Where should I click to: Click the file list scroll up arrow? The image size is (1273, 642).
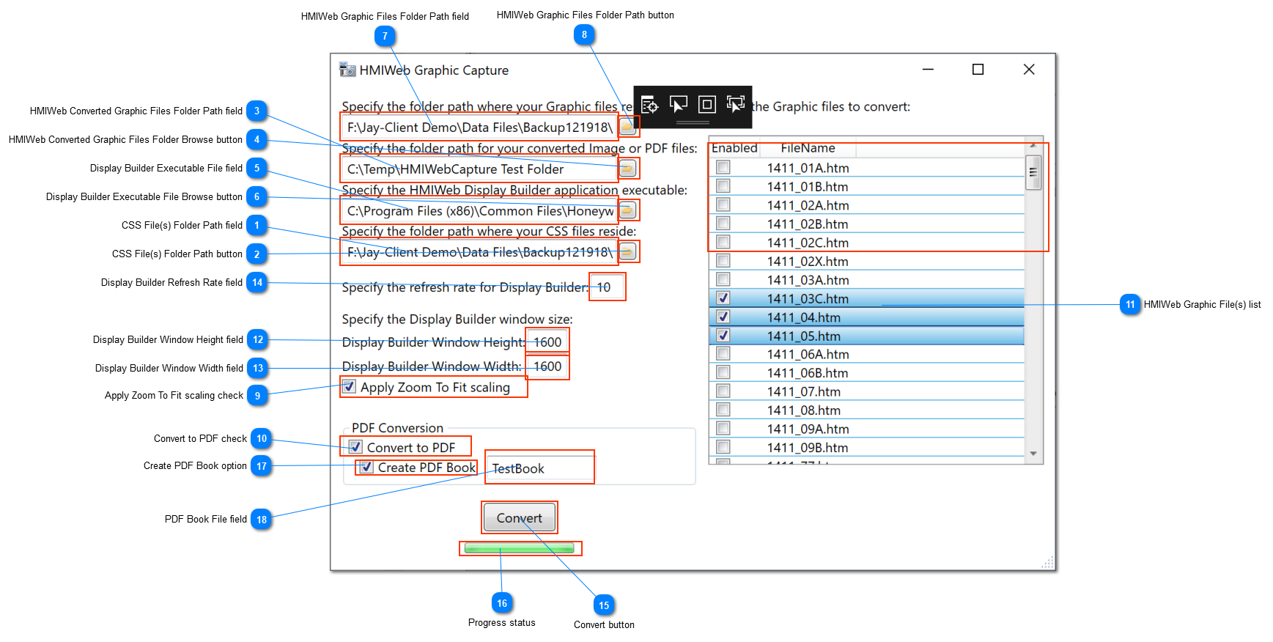click(x=1033, y=144)
